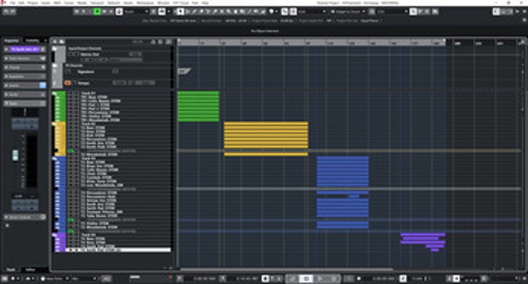Expand Track Versions inspector section

pyautogui.click(x=25, y=59)
